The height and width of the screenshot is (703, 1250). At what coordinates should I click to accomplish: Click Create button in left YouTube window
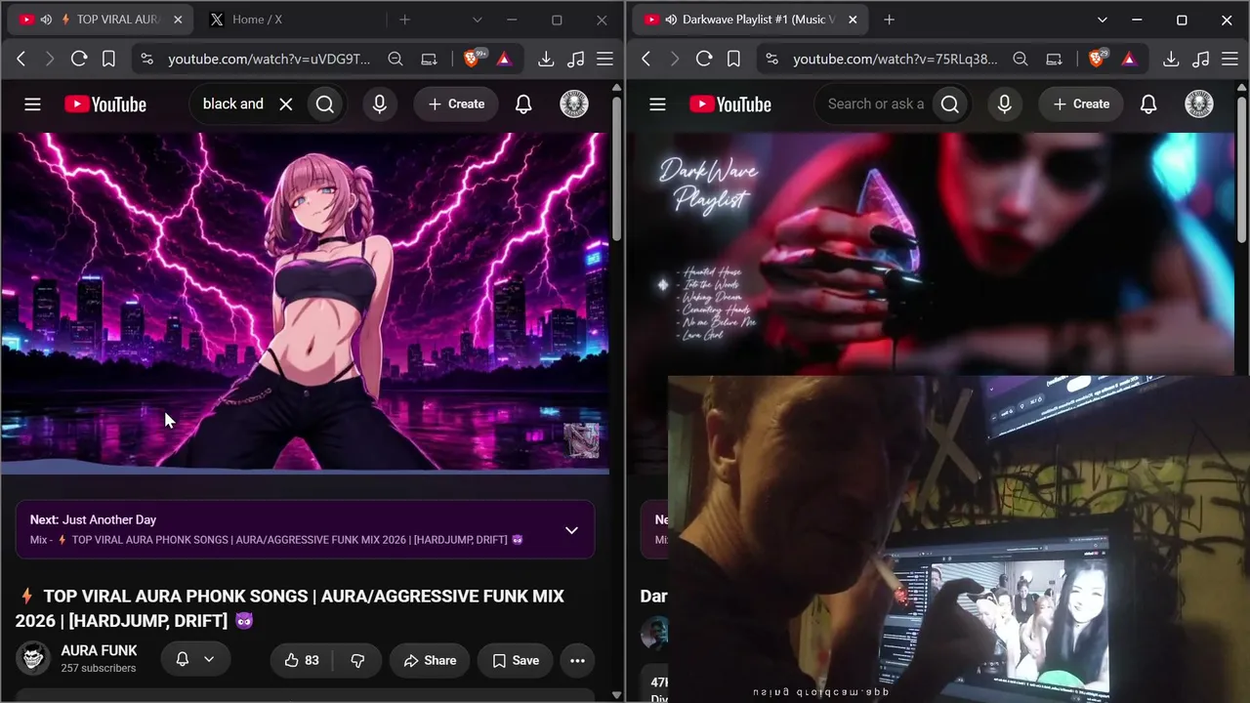[x=456, y=104]
